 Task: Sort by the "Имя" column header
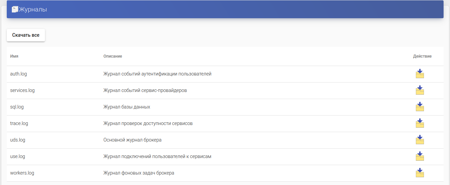[14, 56]
